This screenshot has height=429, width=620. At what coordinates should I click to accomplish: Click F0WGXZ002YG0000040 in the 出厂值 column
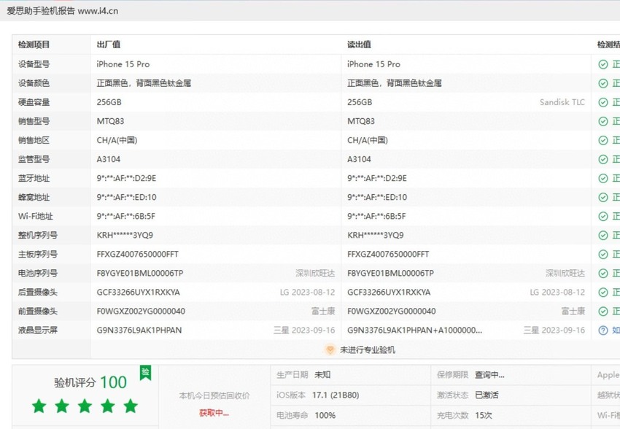click(141, 311)
